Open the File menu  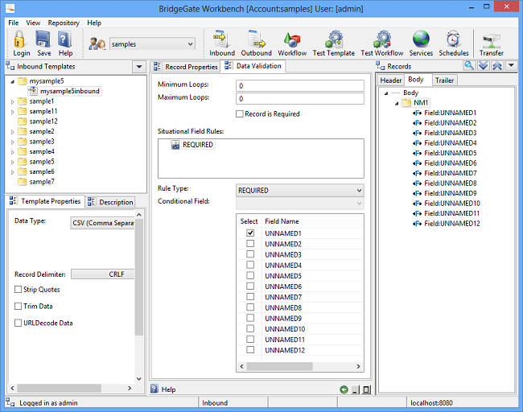tap(14, 23)
